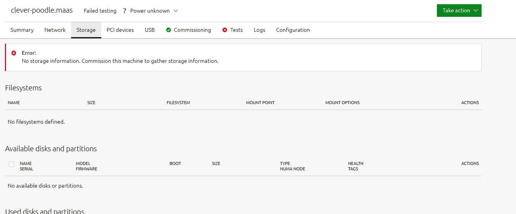Click the clever-poodle.maas machine name

coord(42,10)
